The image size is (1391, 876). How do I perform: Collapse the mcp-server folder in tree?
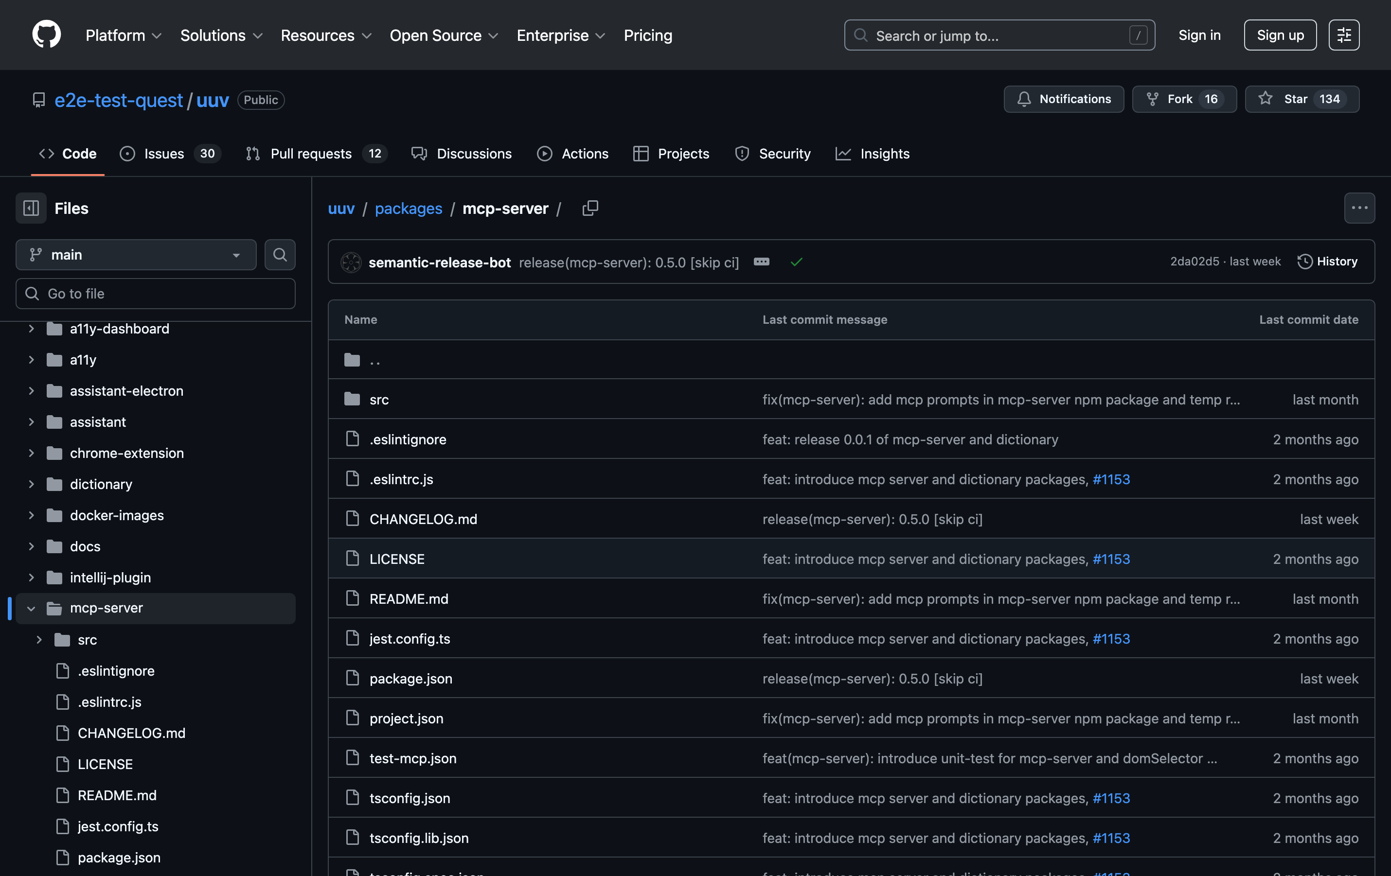(31, 608)
